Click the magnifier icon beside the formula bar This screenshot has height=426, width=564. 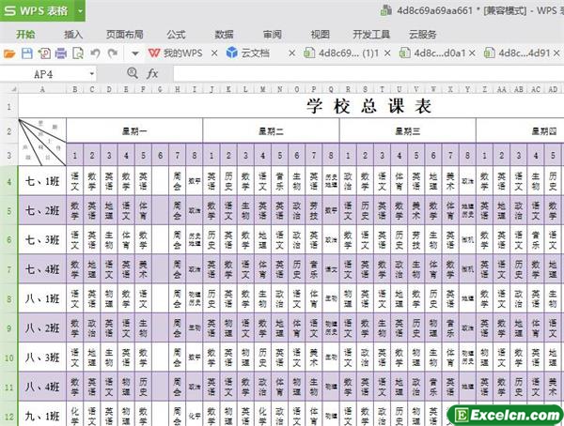pyautogui.click(x=133, y=73)
